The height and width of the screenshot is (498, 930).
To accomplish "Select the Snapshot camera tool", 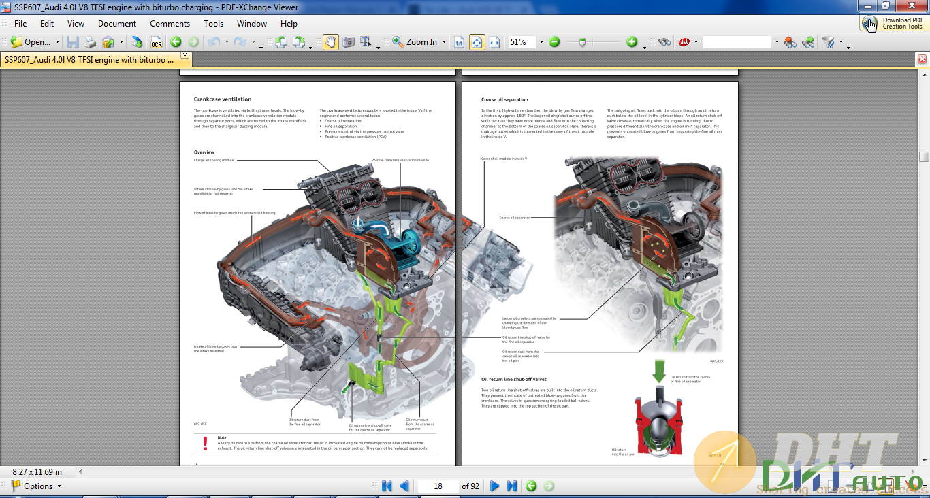I will point(349,42).
